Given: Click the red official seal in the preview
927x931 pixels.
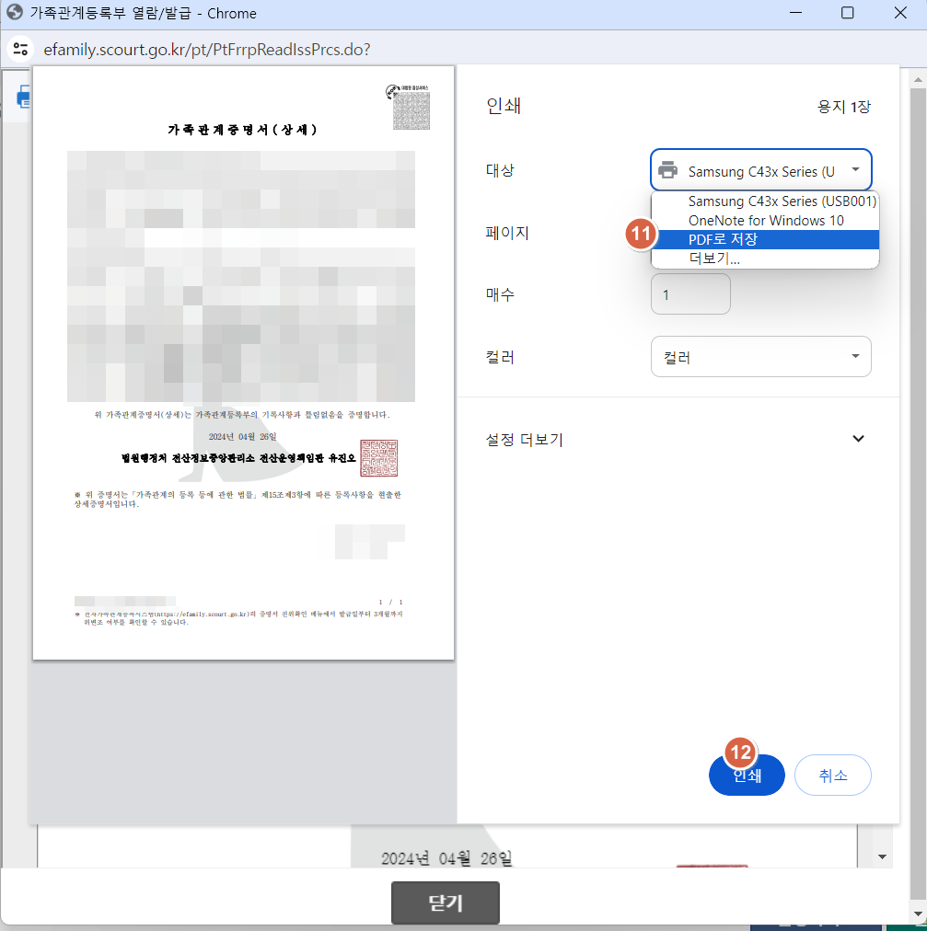Looking at the screenshot, I should (378, 458).
